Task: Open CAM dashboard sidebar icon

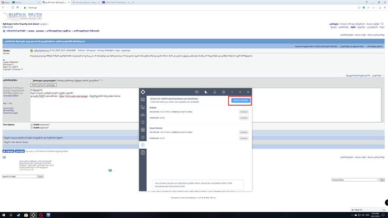Action: (143, 100)
